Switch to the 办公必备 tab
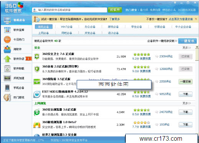 90,27
